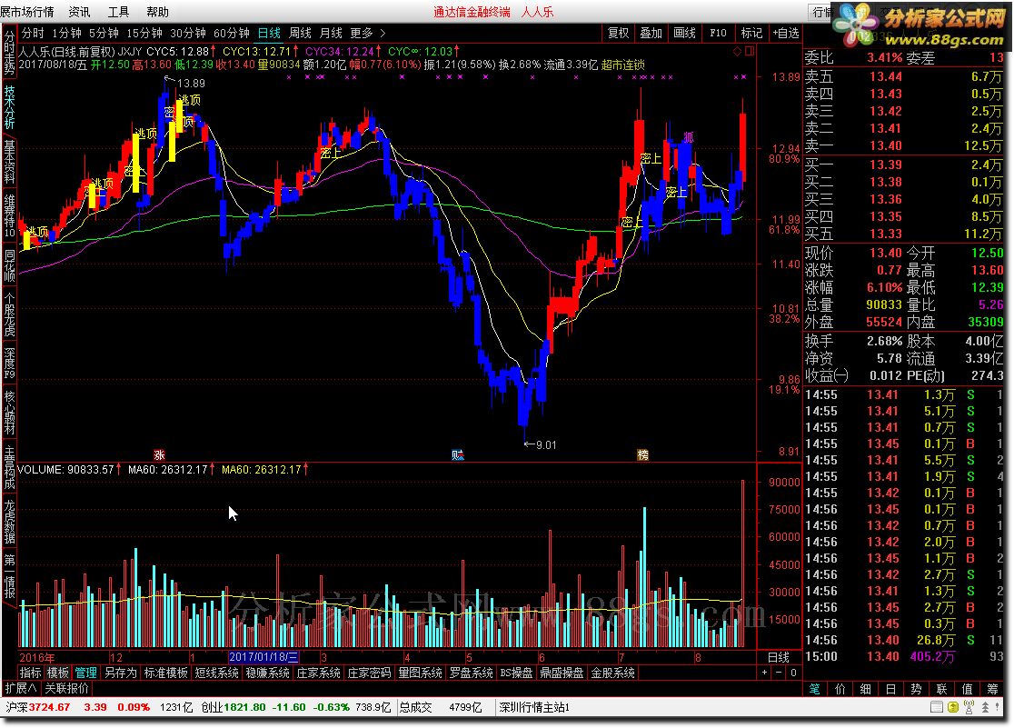Open the news list icon in status bar

(x=937, y=707)
